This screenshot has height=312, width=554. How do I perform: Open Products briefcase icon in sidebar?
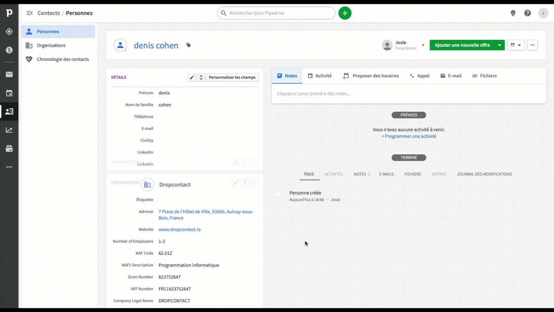click(x=9, y=148)
